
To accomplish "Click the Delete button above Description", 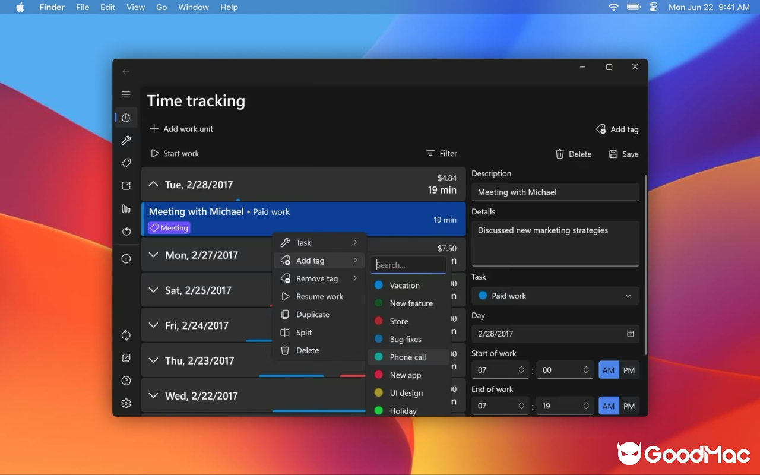I will pos(574,154).
